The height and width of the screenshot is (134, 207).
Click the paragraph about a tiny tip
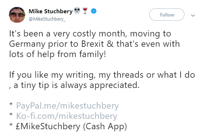click(102, 80)
